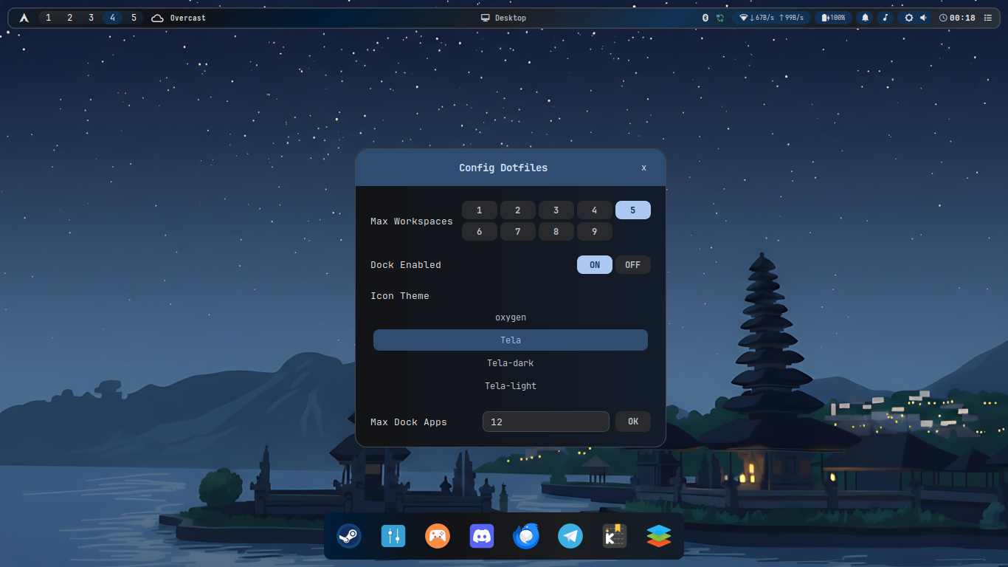The image size is (1008, 567).
Task: Click the green sync updates icon
Action: coord(719,18)
